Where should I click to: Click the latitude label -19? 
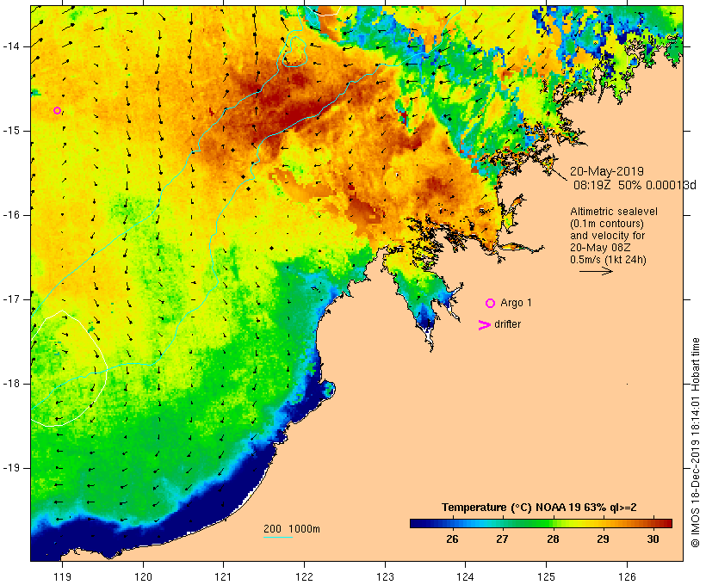10,467
